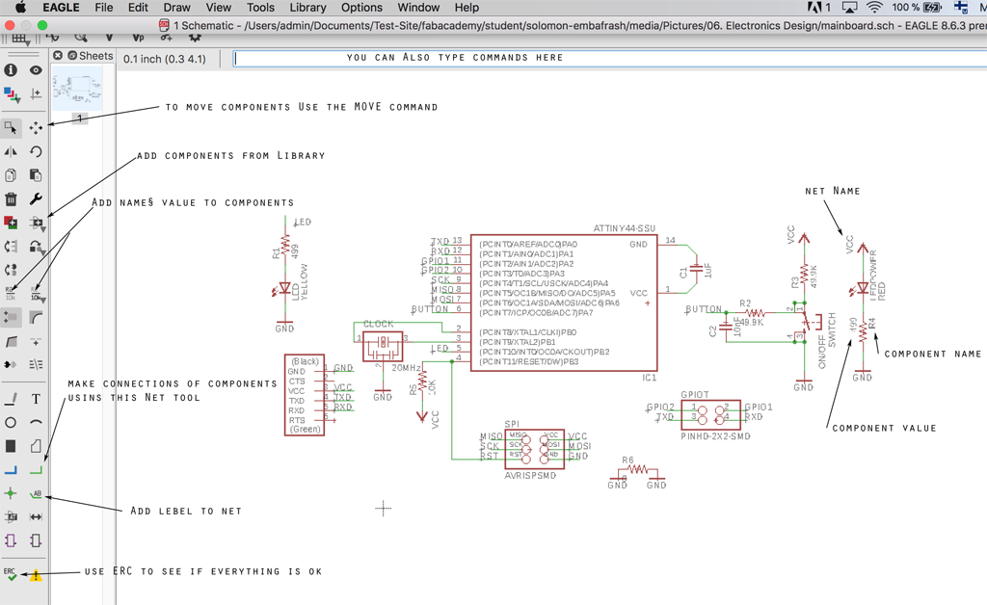The height and width of the screenshot is (605, 987).
Task: Pick the Mirror tool
Action: (x=11, y=151)
